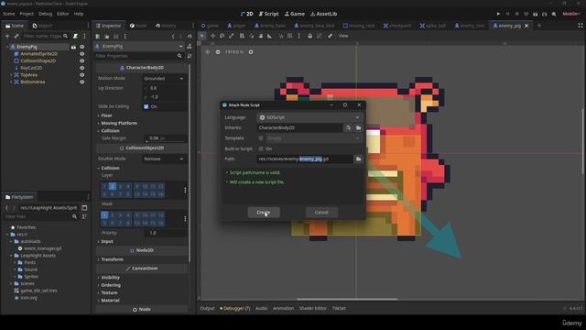This screenshot has height=330, width=586.
Task: Click the new resource icon in Inspector
Action: tap(98, 37)
